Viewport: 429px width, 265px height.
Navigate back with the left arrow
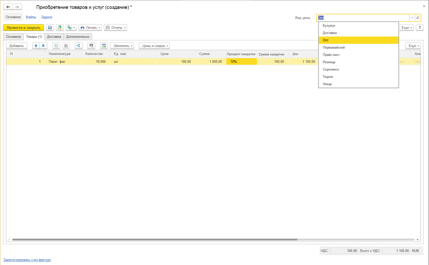point(8,7)
